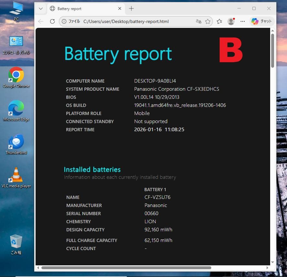Image resolution: width=287 pixels, height=277 pixels.
Task: Open the user profile icon
Action: [x=231, y=21]
